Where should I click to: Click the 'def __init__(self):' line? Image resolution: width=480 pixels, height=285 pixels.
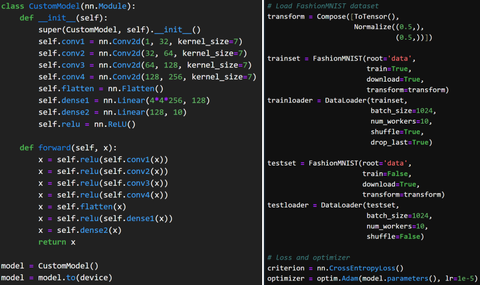[64, 18]
